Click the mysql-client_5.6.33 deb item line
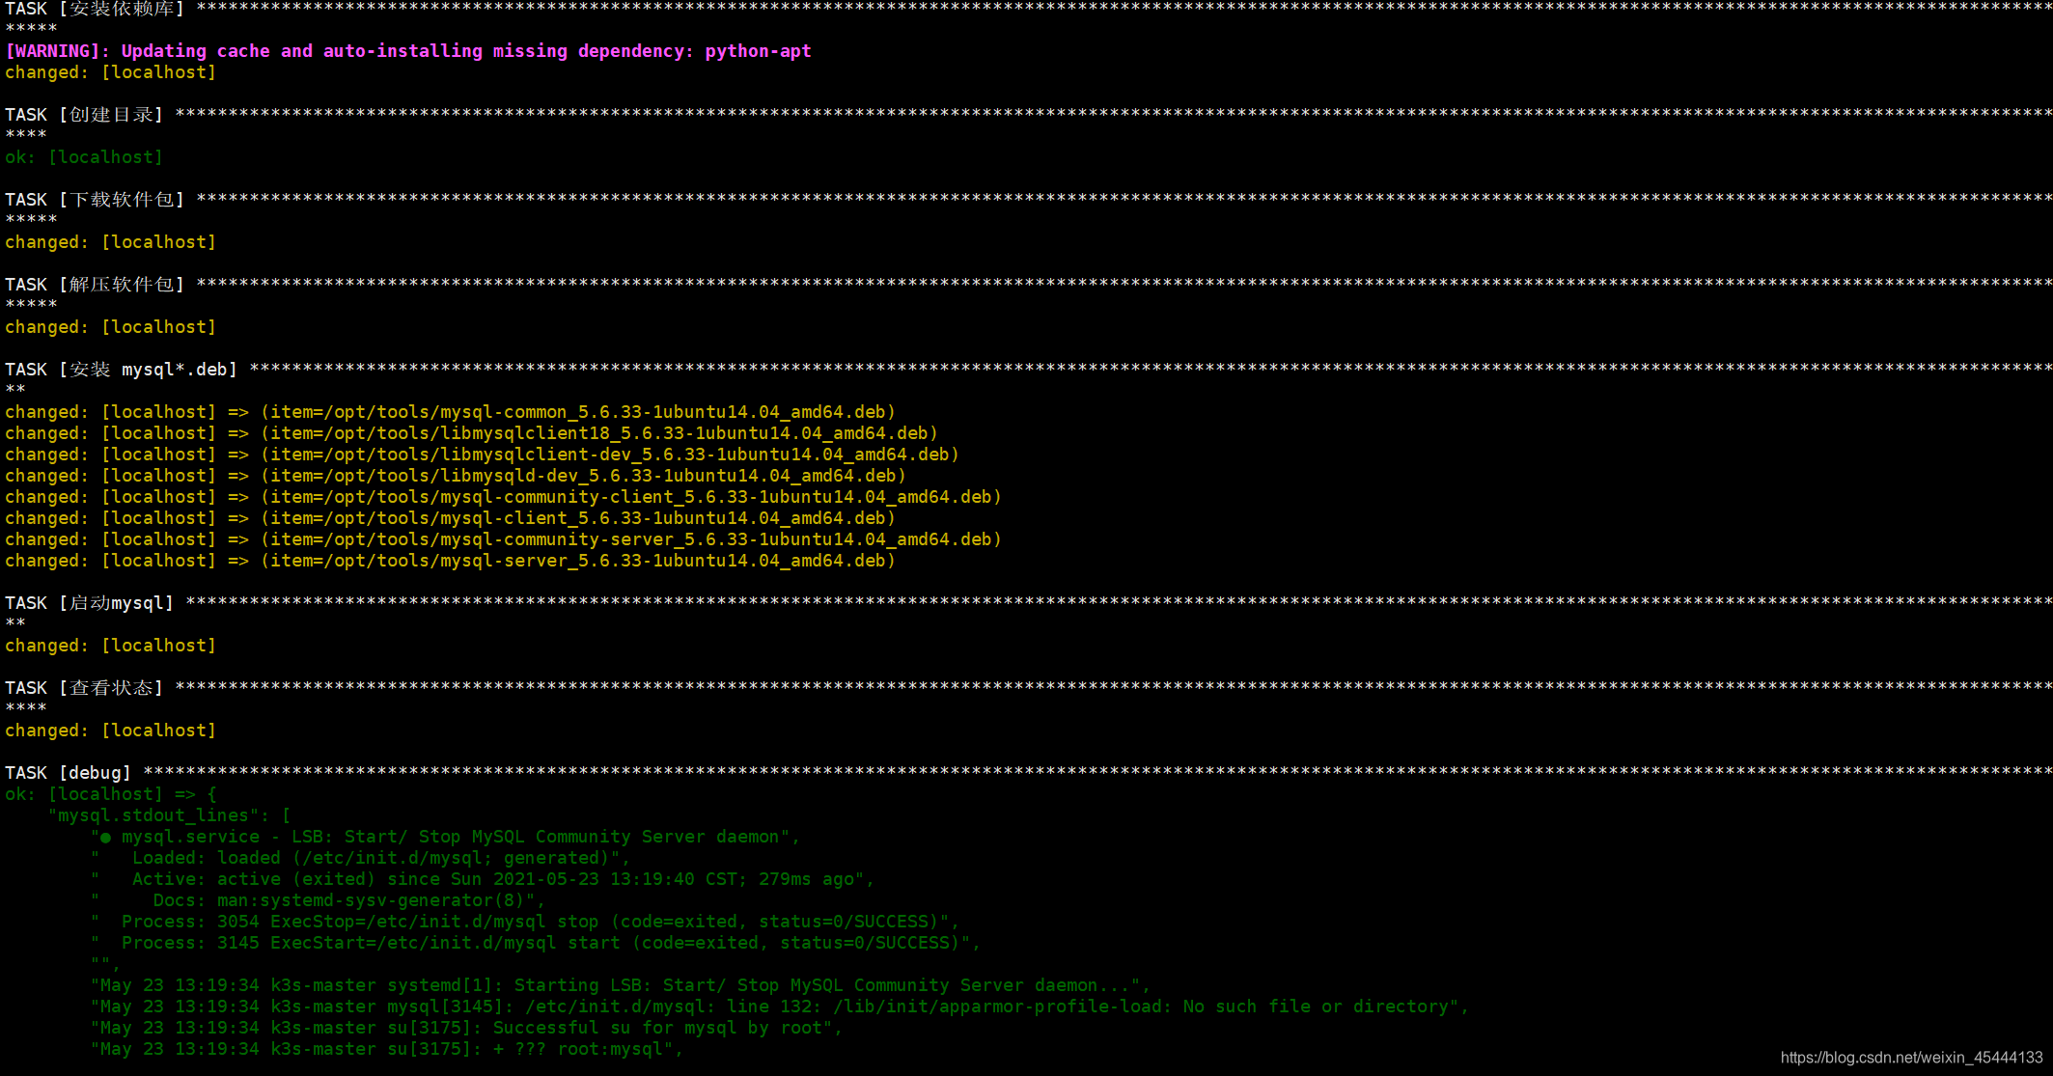The height and width of the screenshot is (1076, 2053). point(451,518)
